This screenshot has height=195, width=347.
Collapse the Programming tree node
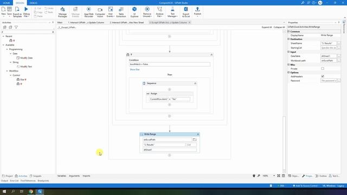7,49
